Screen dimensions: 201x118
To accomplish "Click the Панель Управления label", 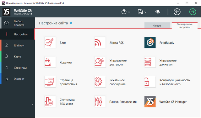I will [x=123, y=102].
